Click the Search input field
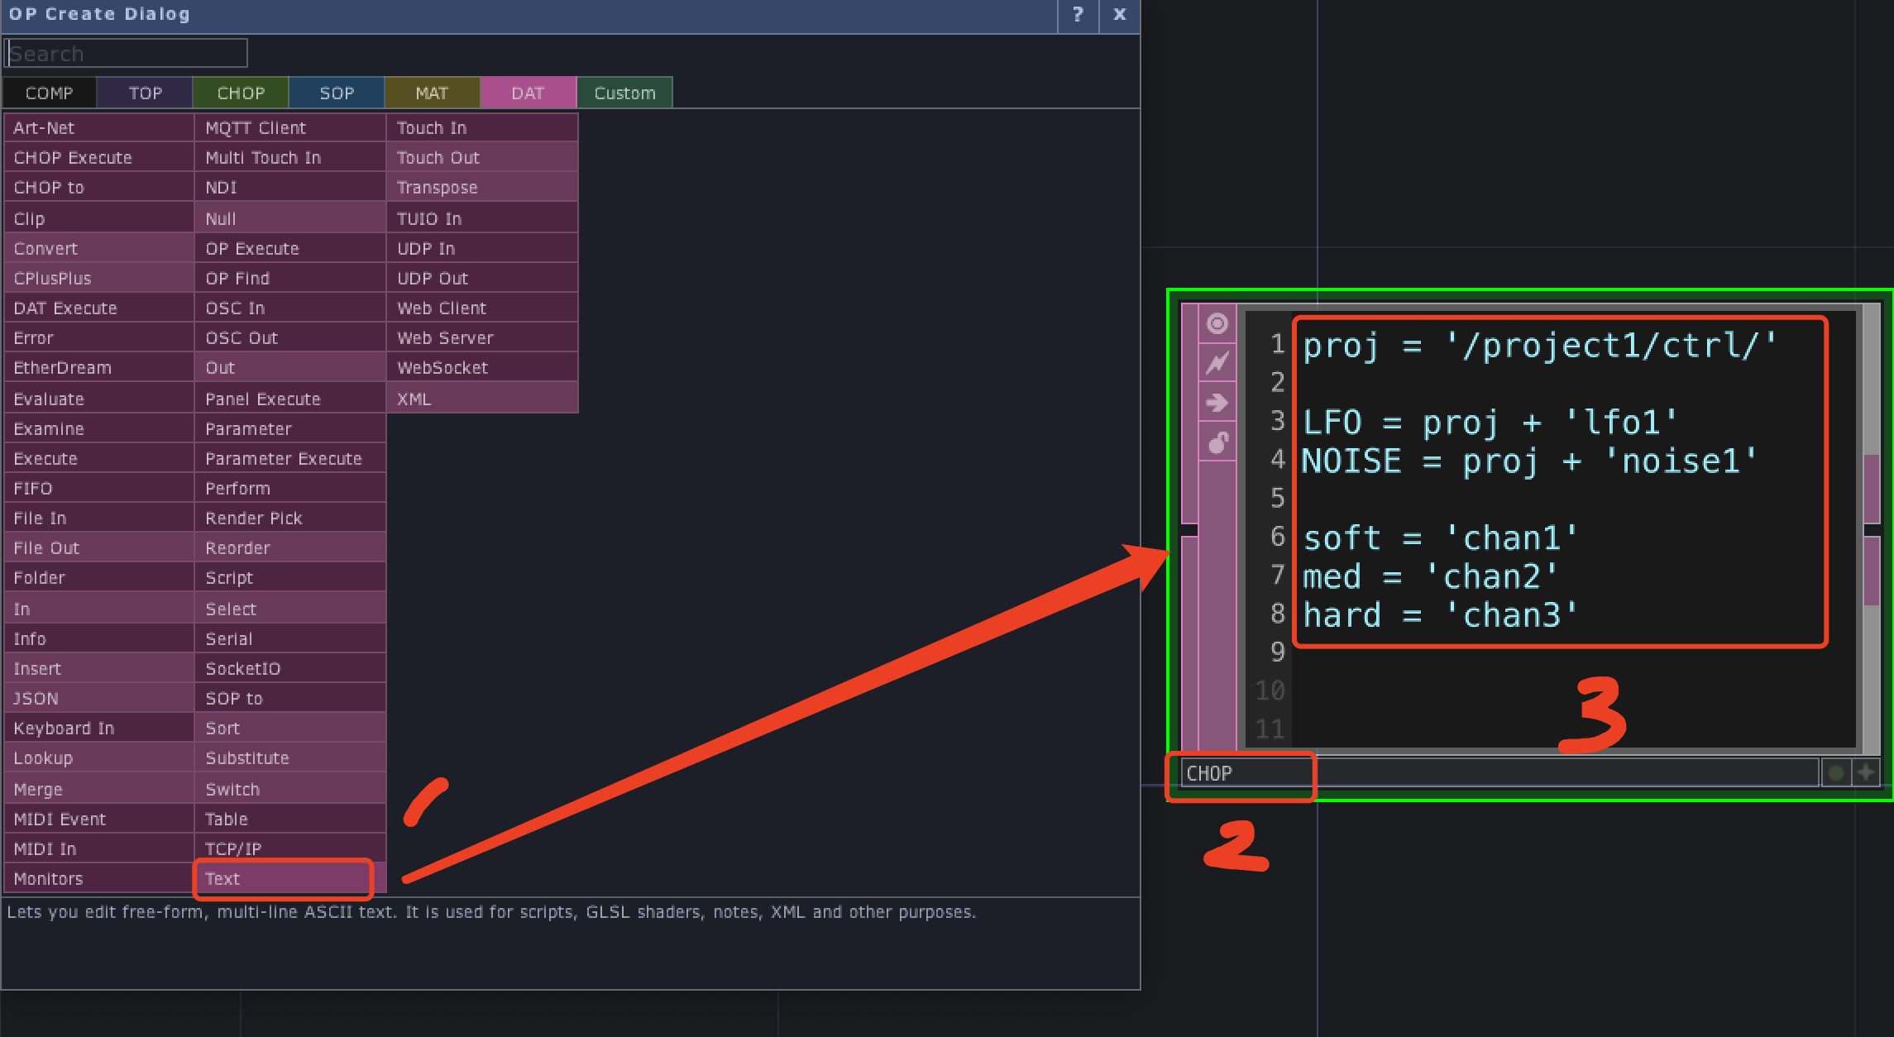 [127, 52]
